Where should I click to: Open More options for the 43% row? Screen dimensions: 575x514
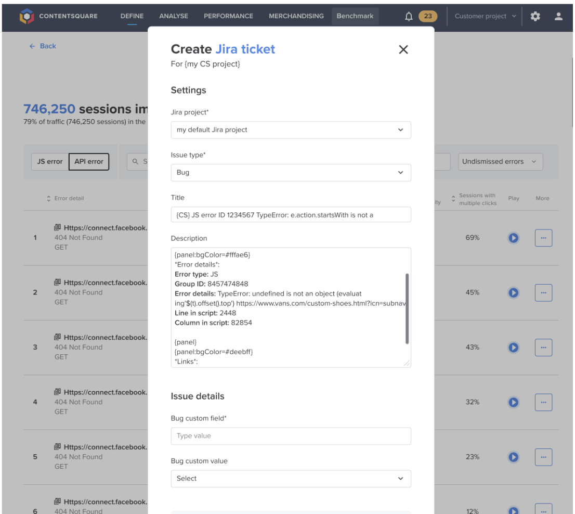[543, 348]
